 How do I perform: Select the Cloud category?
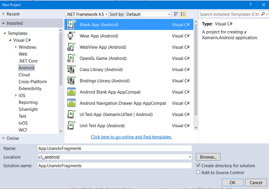[x=24, y=75]
